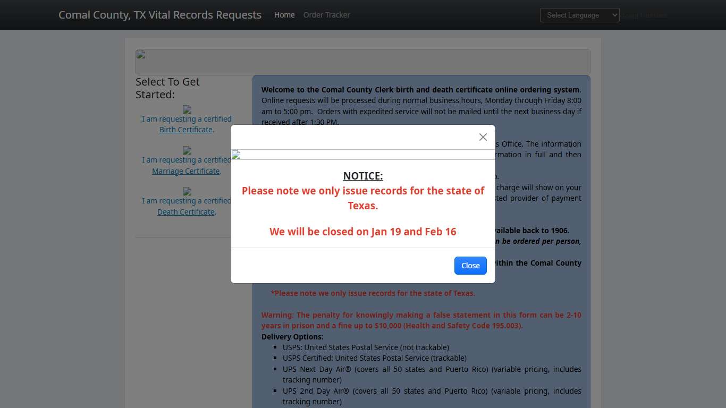
Task: Dismiss the notice using the X icon
Action: pos(483,137)
